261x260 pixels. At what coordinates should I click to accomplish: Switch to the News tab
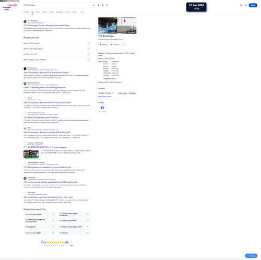[x=38, y=12]
